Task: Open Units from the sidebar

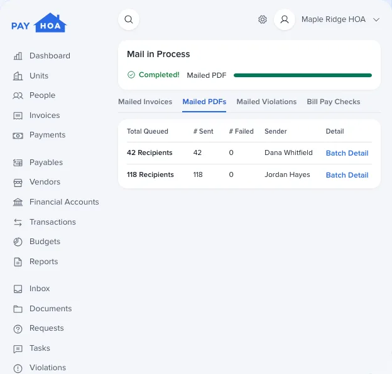Action: [39, 76]
